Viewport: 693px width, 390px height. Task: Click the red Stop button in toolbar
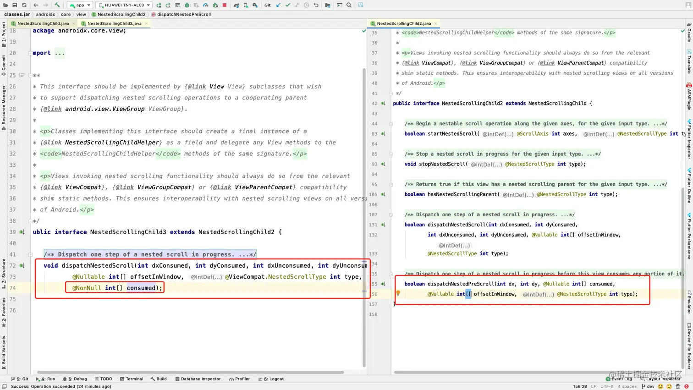pyautogui.click(x=225, y=5)
